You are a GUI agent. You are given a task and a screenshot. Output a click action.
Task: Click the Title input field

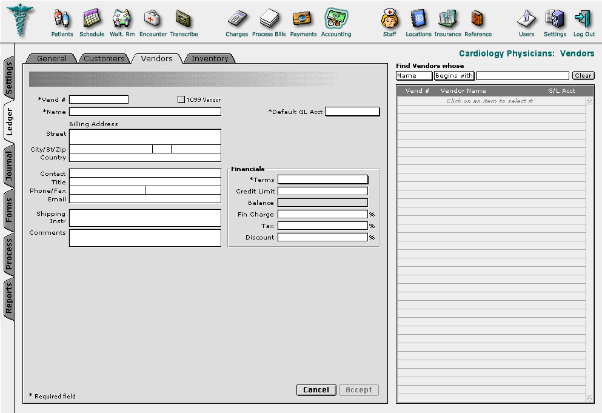(145, 182)
